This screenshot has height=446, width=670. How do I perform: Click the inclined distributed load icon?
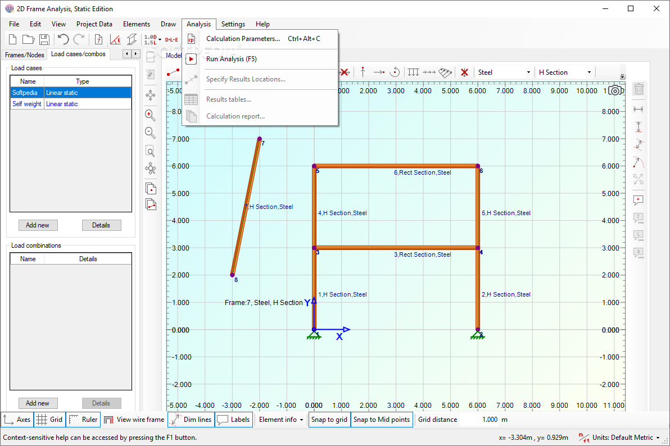tap(445, 72)
